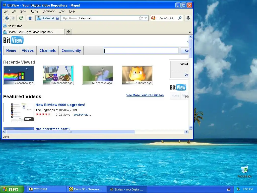The image size is (257, 193).
Task: Open the View menu
Action: click(x=23, y=11)
